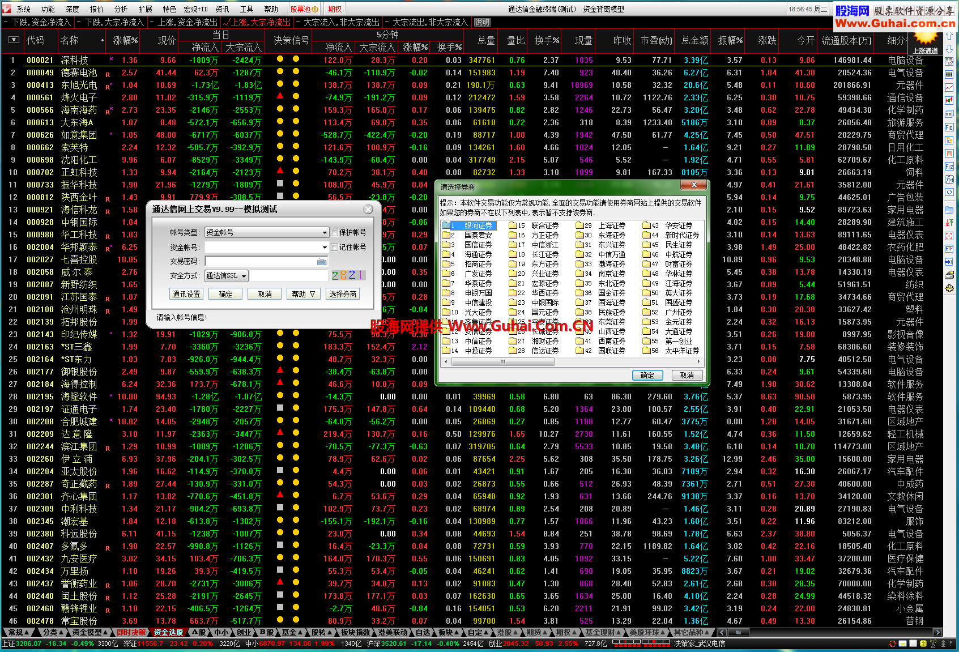Open the blue folder icon in right sidebar
The height and width of the screenshot is (652, 959).
tap(949, 210)
